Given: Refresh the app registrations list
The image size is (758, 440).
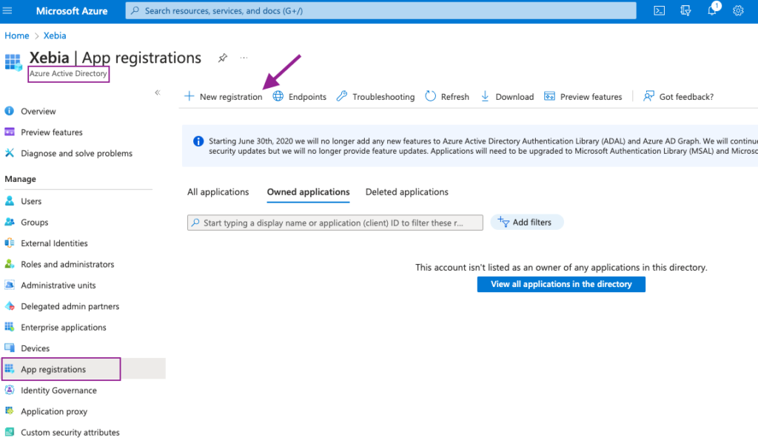Looking at the screenshot, I should [x=447, y=97].
